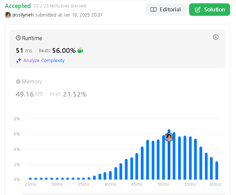Select the Runtime stats card
This screenshot has height=195, width=236.
pyautogui.click(x=117, y=49)
